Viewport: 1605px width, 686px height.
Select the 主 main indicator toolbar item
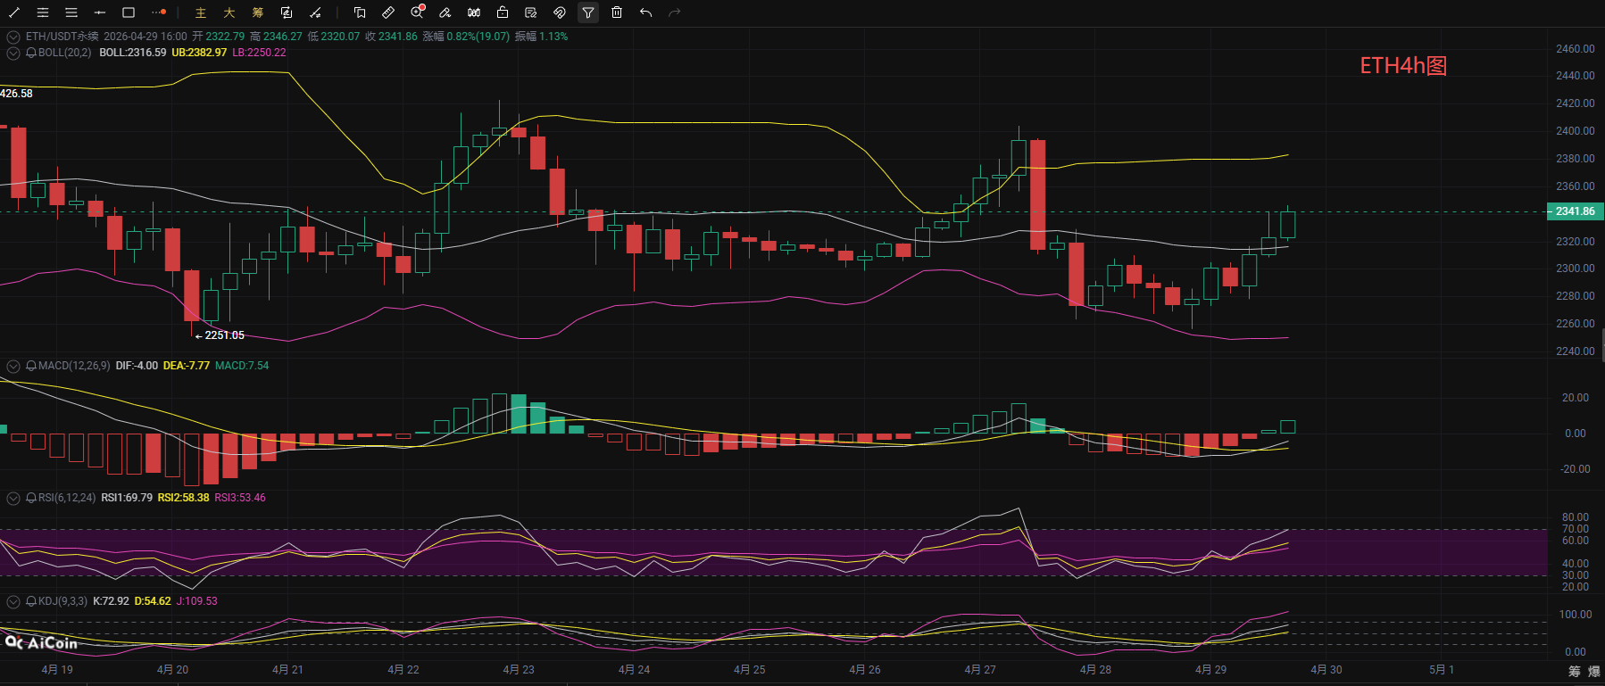(201, 12)
